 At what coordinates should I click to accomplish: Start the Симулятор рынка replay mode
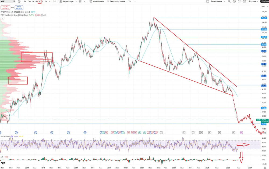(116, 1)
